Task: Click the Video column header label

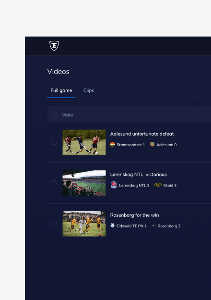Action: click(x=68, y=115)
